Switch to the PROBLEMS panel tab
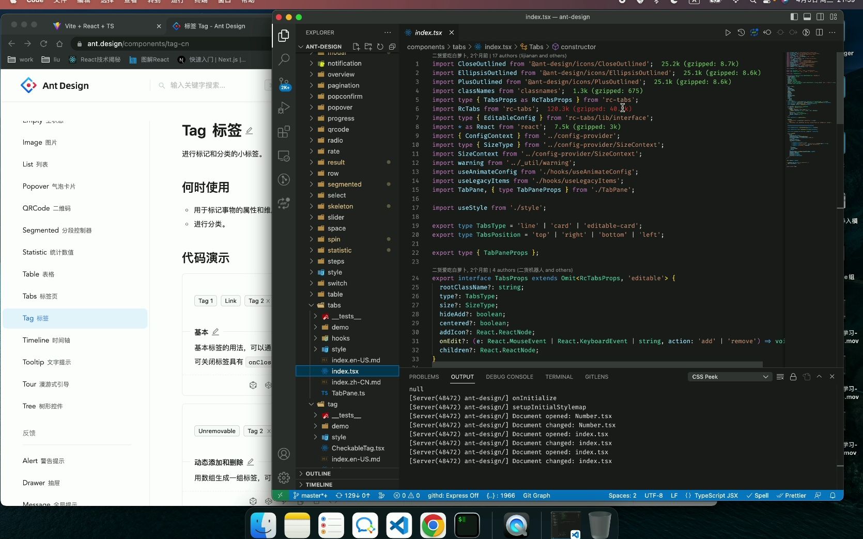863x539 pixels. pos(424,377)
